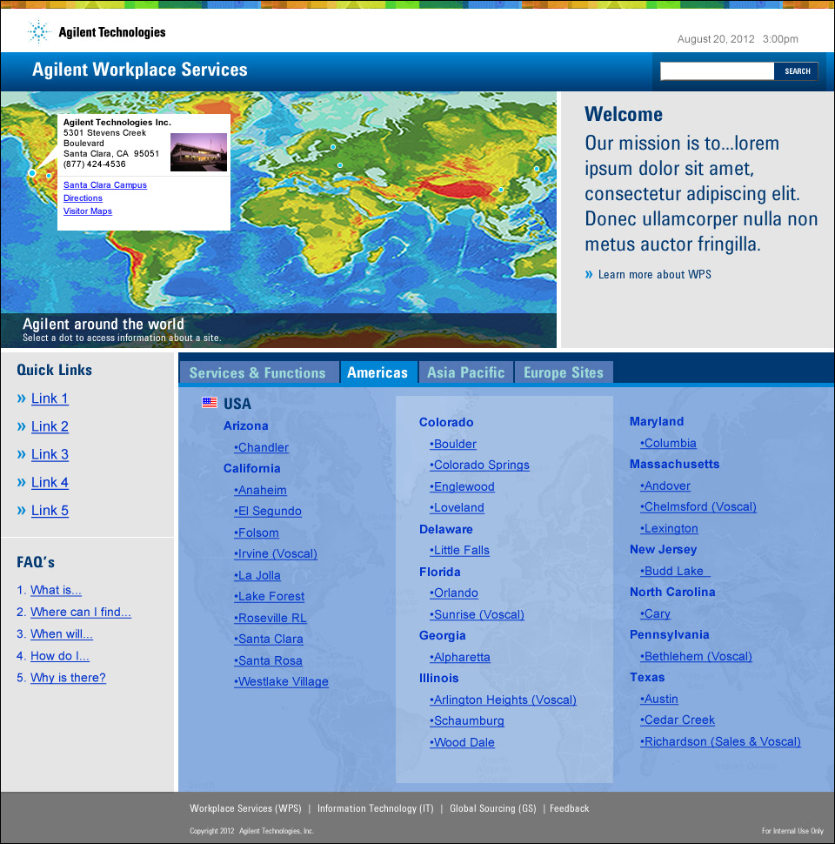This screenshot has width=835, height=844.
Task: Open the Irvine (Voscal) link
Action: (x=276, y=553)
